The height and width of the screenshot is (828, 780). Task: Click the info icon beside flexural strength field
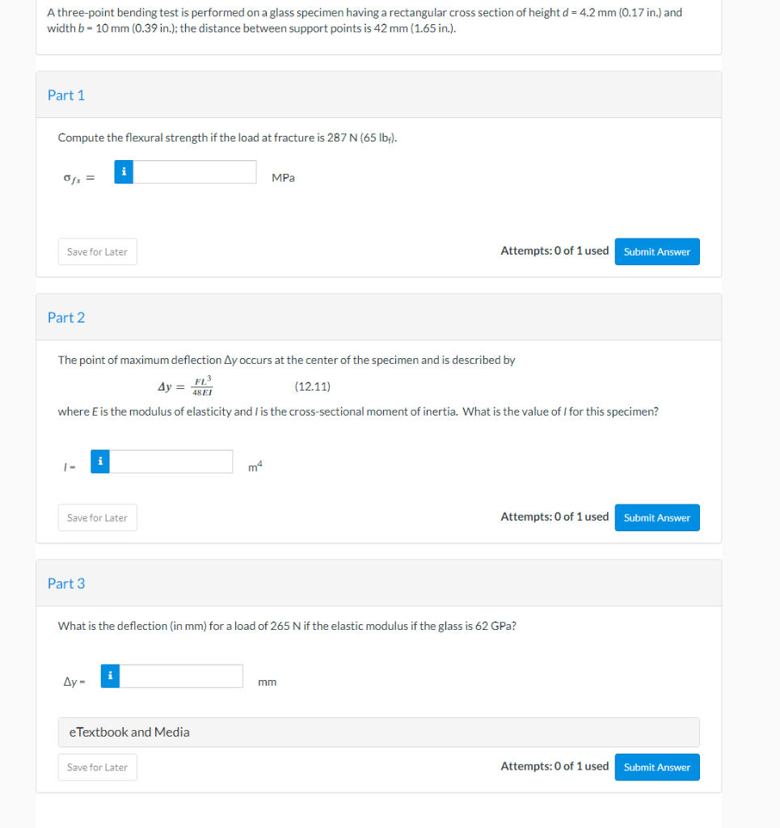pos(124,172)
